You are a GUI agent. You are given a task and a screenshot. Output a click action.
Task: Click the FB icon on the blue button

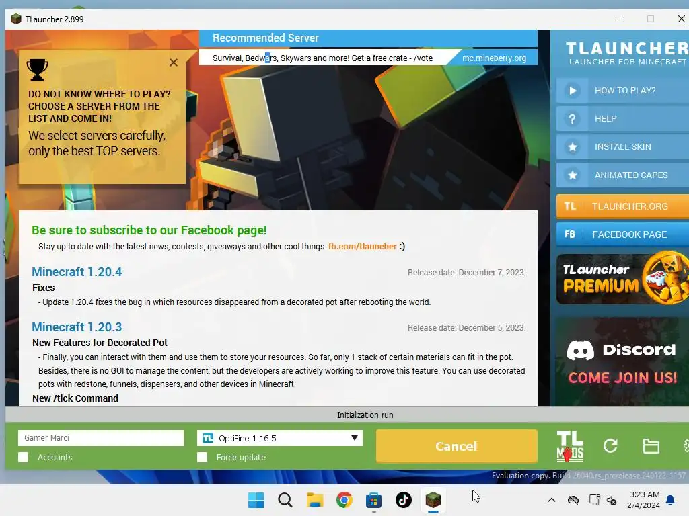[570, 234]
